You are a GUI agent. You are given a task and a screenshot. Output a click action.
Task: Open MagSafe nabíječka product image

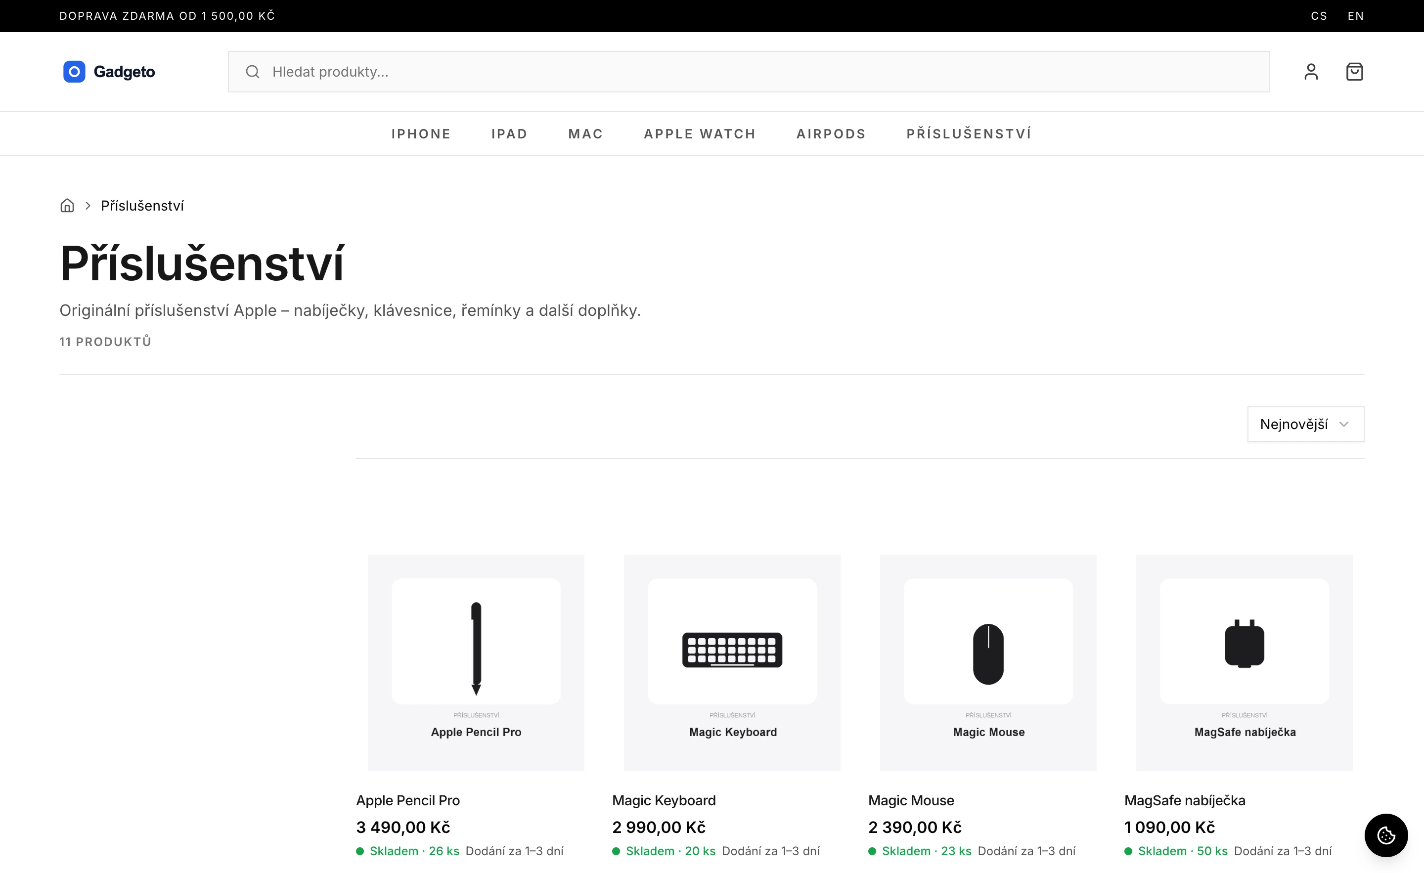coord(1244,663)
